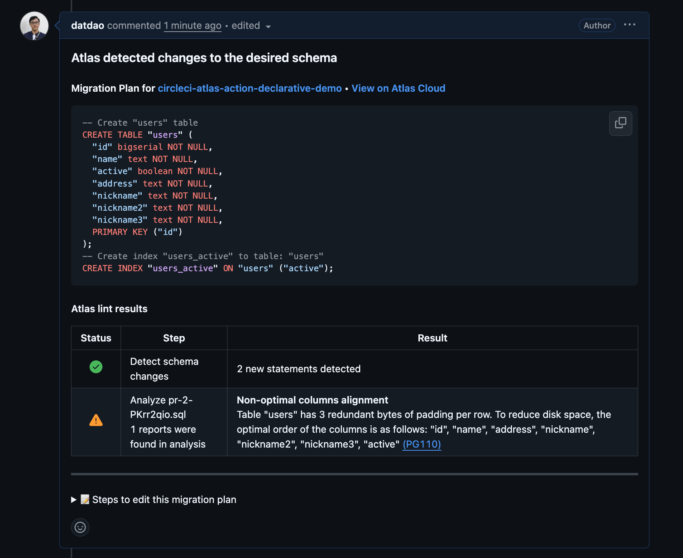This screenshot has width=683, height=558.
Task: Select the Detect schema changes table row
Action: (299, 369)
